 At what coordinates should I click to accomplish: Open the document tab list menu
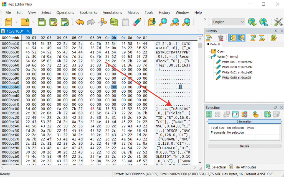coord(199,31)
